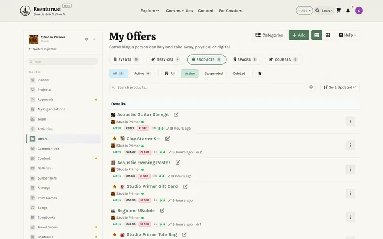Open Categories button
The height and width of the screenshot is (239, 383).
[x=269, y=35]
